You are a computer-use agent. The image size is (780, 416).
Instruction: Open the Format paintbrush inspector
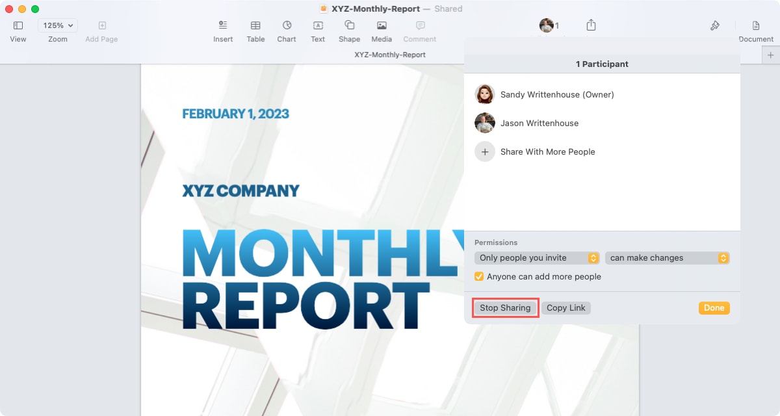pos(714,25)
